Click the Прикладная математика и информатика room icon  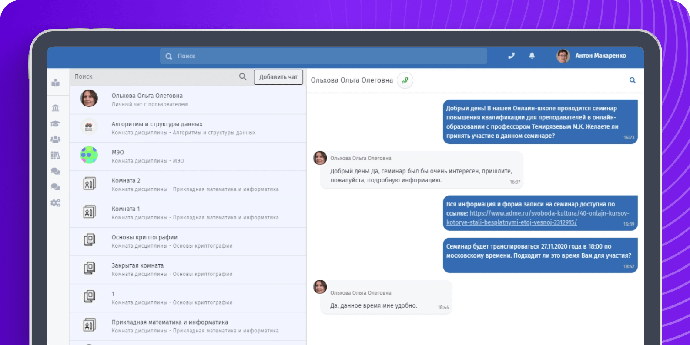coord(89,325)
